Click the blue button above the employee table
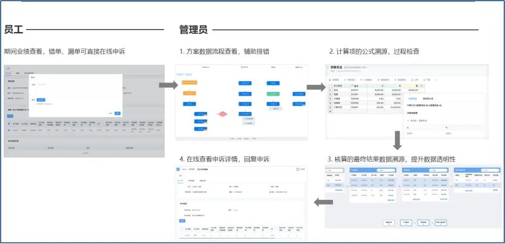505x244 pixels. coord(10,115)
